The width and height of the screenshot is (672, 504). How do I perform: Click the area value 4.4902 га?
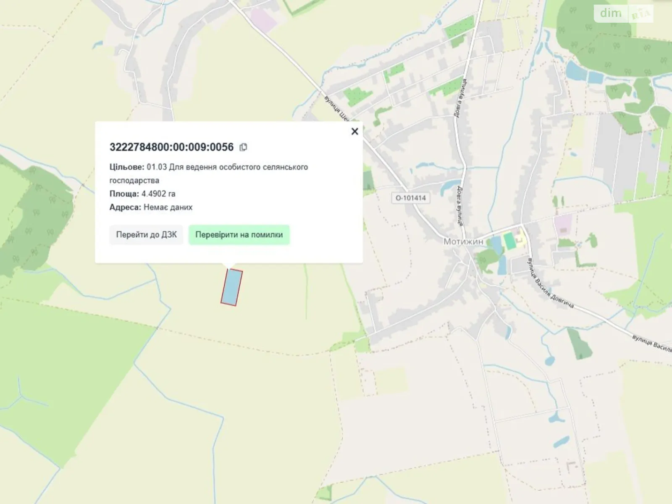(x=158, y=194)
